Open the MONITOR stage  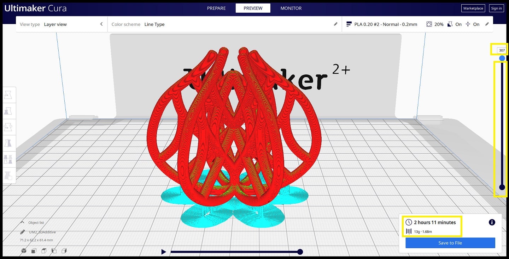[x=291, y=8]
